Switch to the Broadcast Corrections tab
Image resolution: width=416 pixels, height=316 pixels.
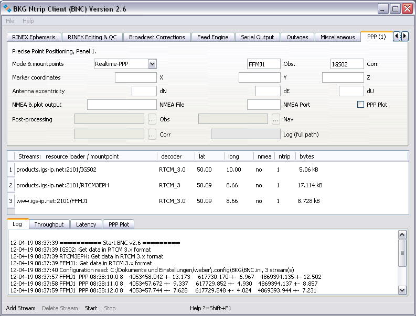tap(157, 37)
